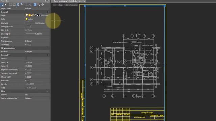
Task: Click the Segment width end value field
Action: (x=37, y=73)
